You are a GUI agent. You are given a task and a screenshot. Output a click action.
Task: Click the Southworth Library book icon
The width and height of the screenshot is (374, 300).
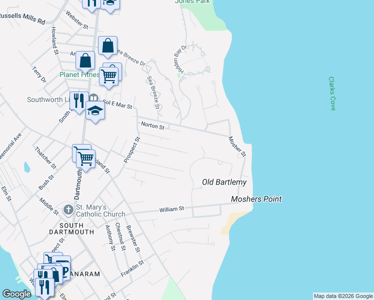click(x=94, y=98)
